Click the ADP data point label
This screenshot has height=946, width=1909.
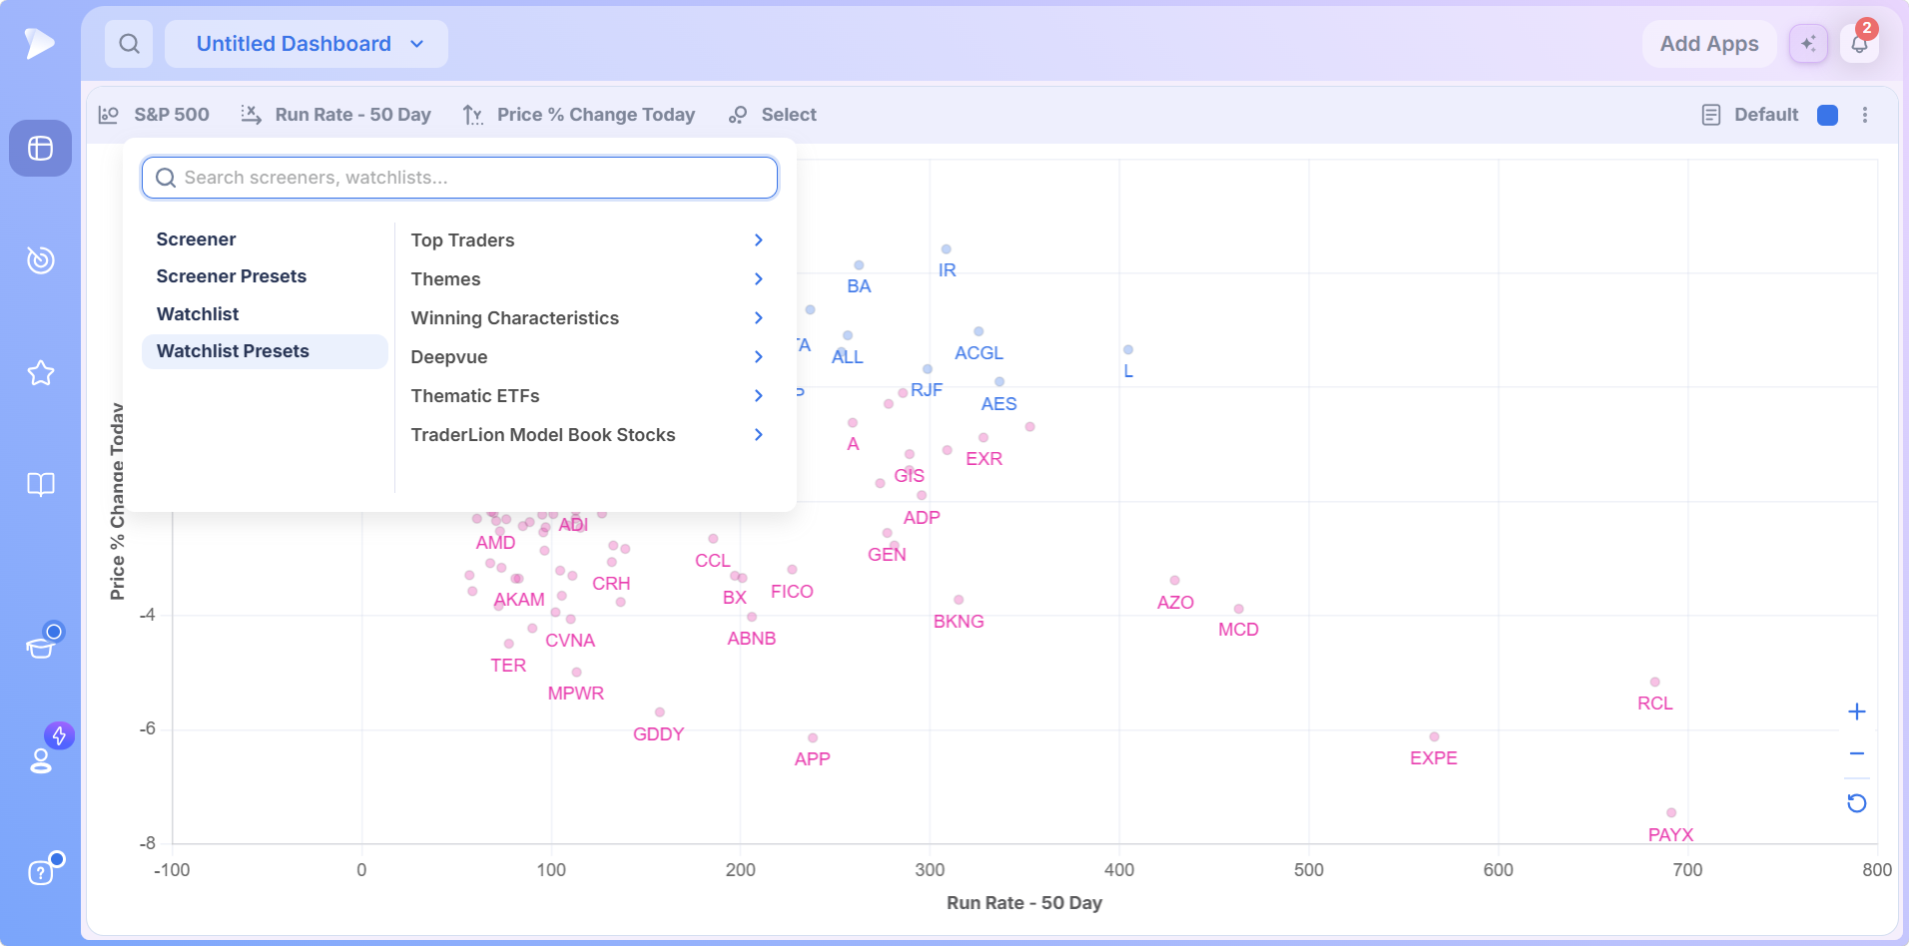coord(922,518)
